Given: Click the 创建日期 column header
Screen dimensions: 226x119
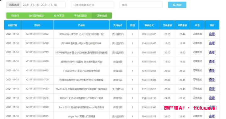Looking at the screenshot, I should tap(13, 25).
